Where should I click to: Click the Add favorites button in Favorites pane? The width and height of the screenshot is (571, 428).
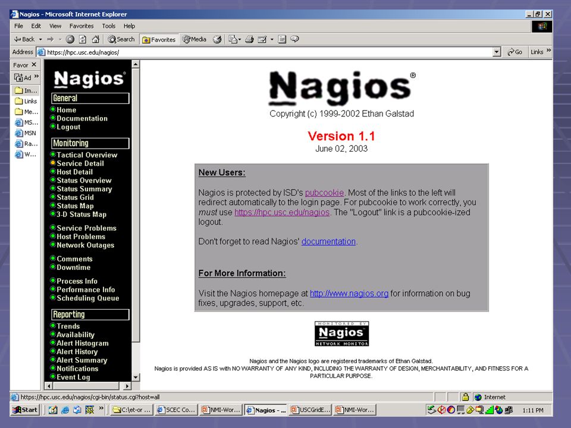tap(23, 77)
